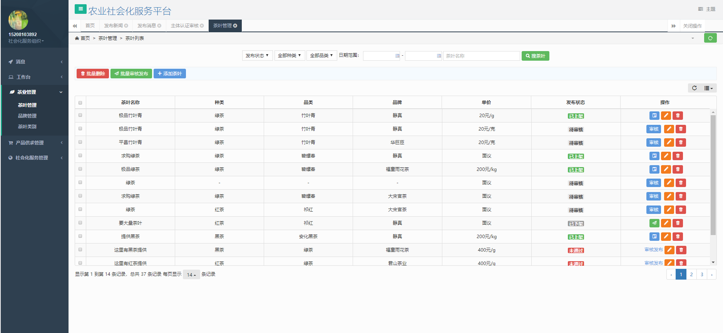This screenshot has width=723, height=333.
Task: Click the edit pencil icon for 平昌竹叶青 row
Action: [x=669, y=142]
